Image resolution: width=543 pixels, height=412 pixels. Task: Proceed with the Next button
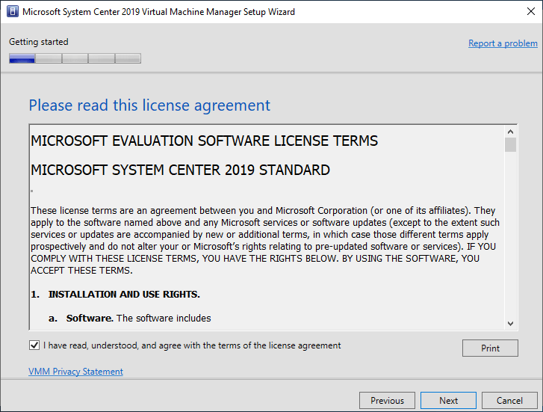[448, 401]
